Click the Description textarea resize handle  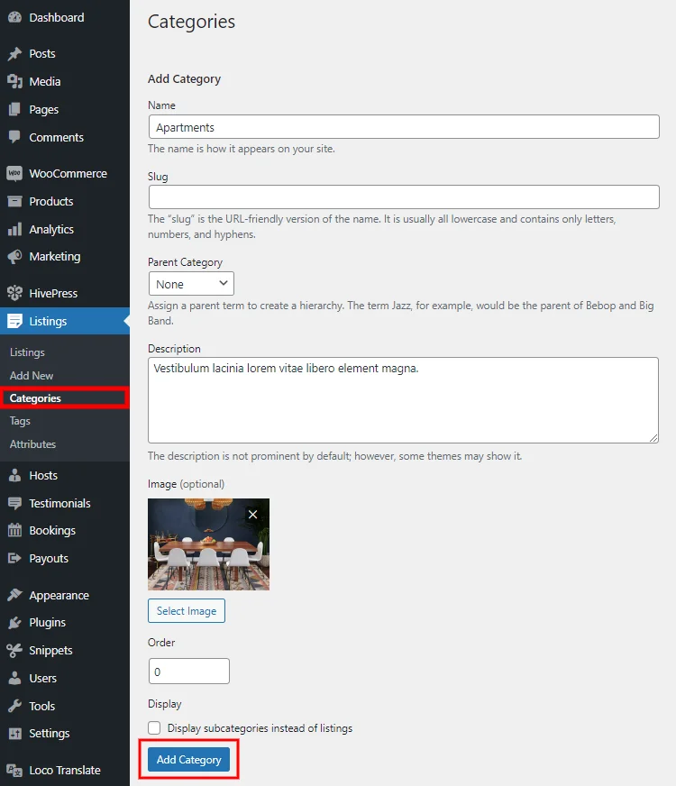click(x=654, y=438)
